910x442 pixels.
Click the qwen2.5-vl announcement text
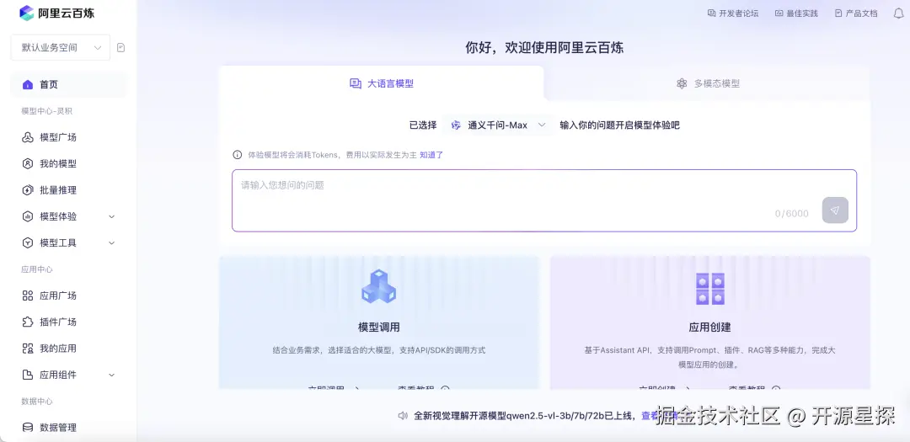pyautogui.click(x=525, y=416)
